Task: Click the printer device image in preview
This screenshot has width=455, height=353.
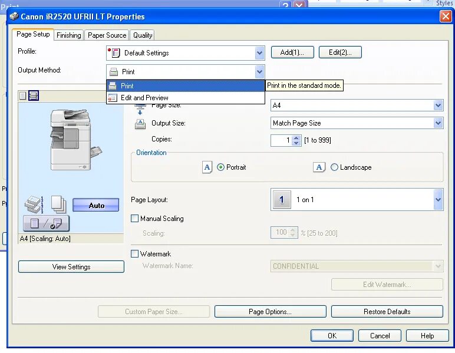Action: (x=76, y=140)
